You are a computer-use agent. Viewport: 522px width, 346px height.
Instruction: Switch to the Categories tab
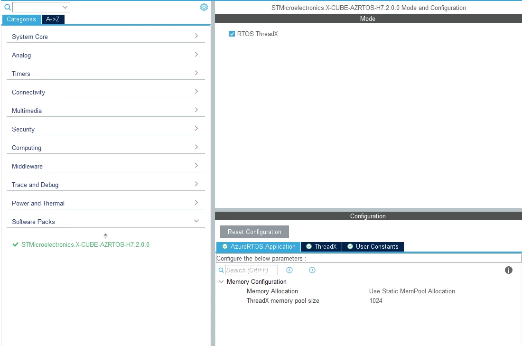click(x=21, y=19)
